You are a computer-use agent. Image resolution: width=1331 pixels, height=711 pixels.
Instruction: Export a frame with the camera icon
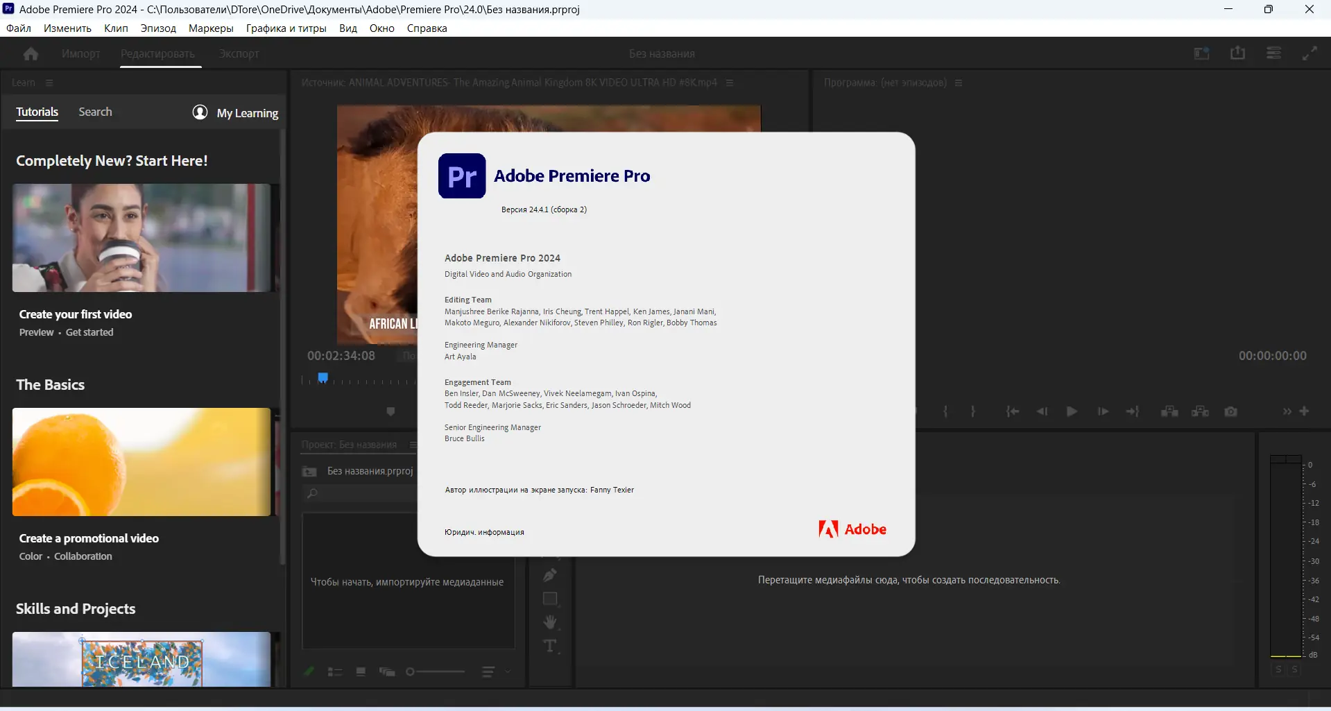[1230, 411]
